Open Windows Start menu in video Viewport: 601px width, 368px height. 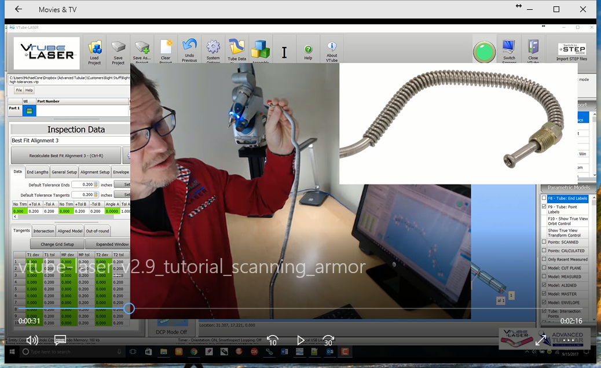pyautogui.click(x=12, y=352)
